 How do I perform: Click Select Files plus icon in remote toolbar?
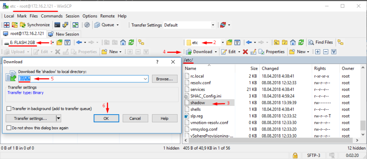(x=318, y=52)
